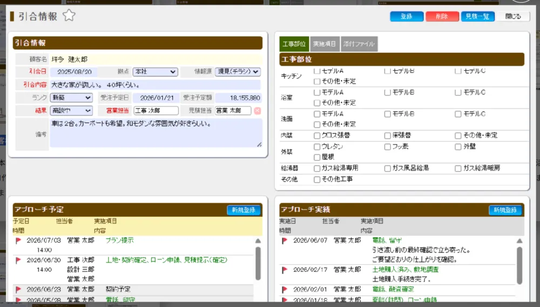Click flag icon for 2026/06/07 result row
Image resolution: width=540 pixels, height=307 pixels.
(x=285, y=241)
